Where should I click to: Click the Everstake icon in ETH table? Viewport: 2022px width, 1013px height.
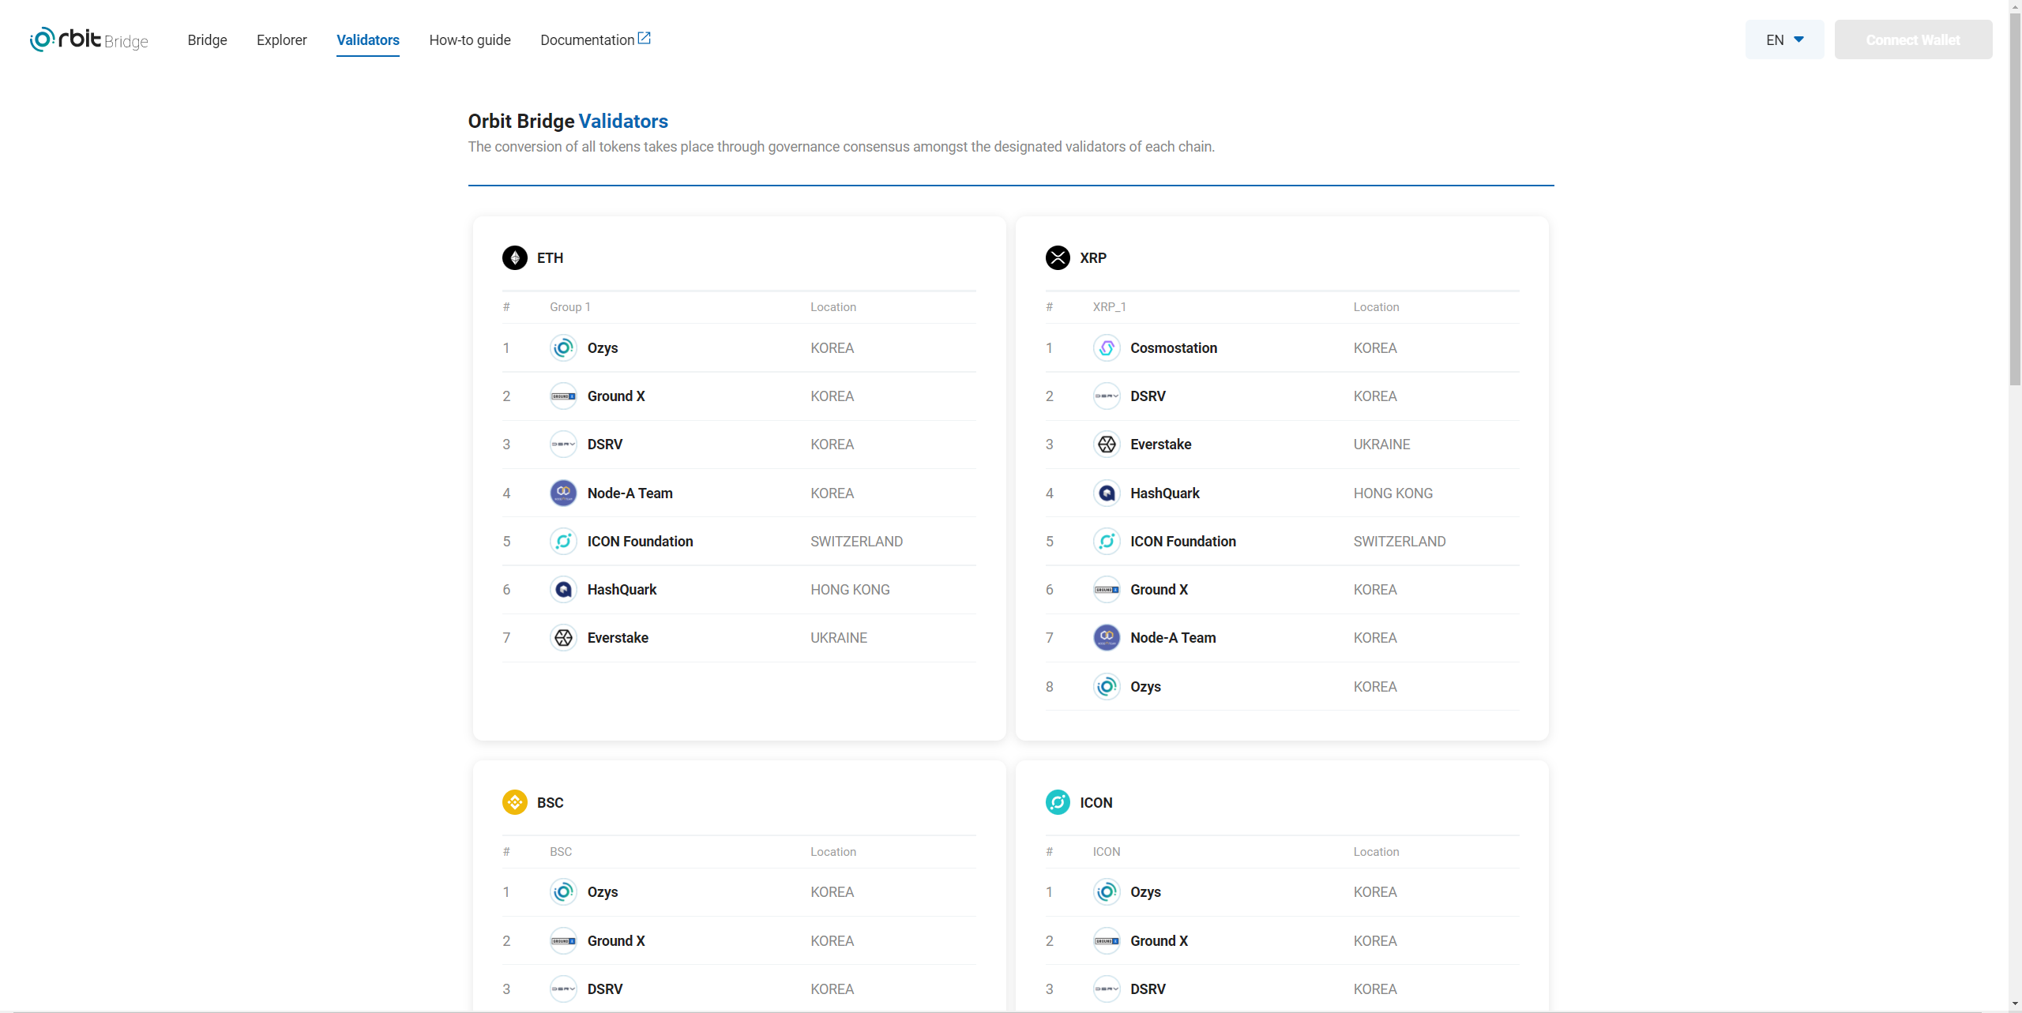(563, 638)
